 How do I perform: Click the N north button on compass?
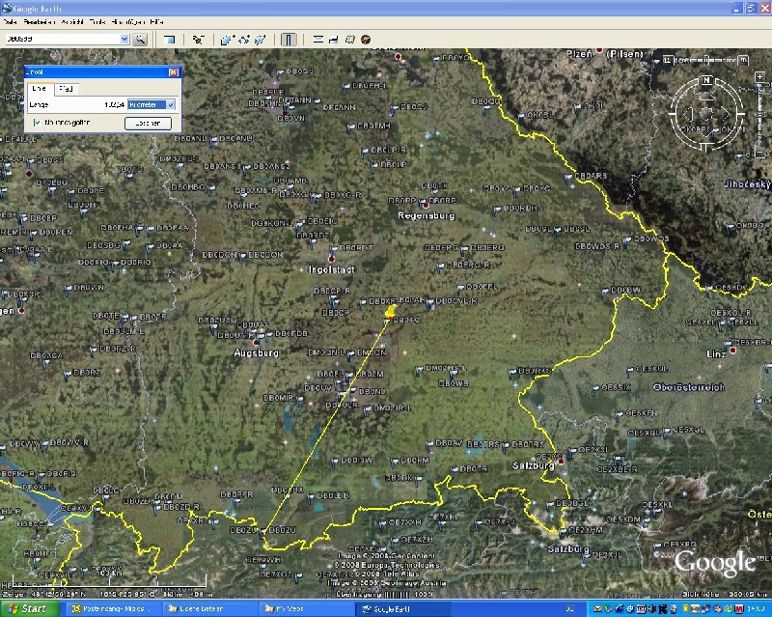[706, 81]
